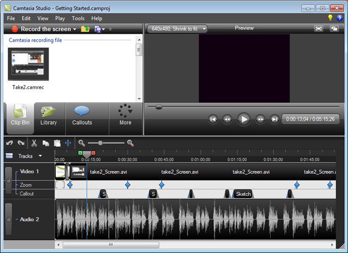Image resolution: width=348 pixels, height=253 pixels.
Task: Click the red selection end marker
Action: (93, 153)
